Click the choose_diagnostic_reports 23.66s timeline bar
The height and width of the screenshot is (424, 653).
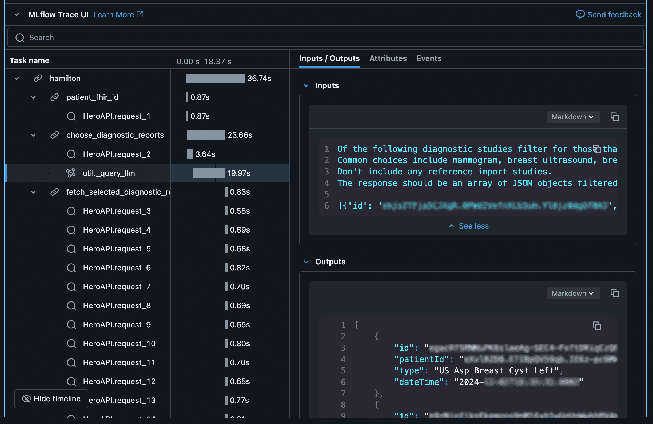(x=206, y=135)
